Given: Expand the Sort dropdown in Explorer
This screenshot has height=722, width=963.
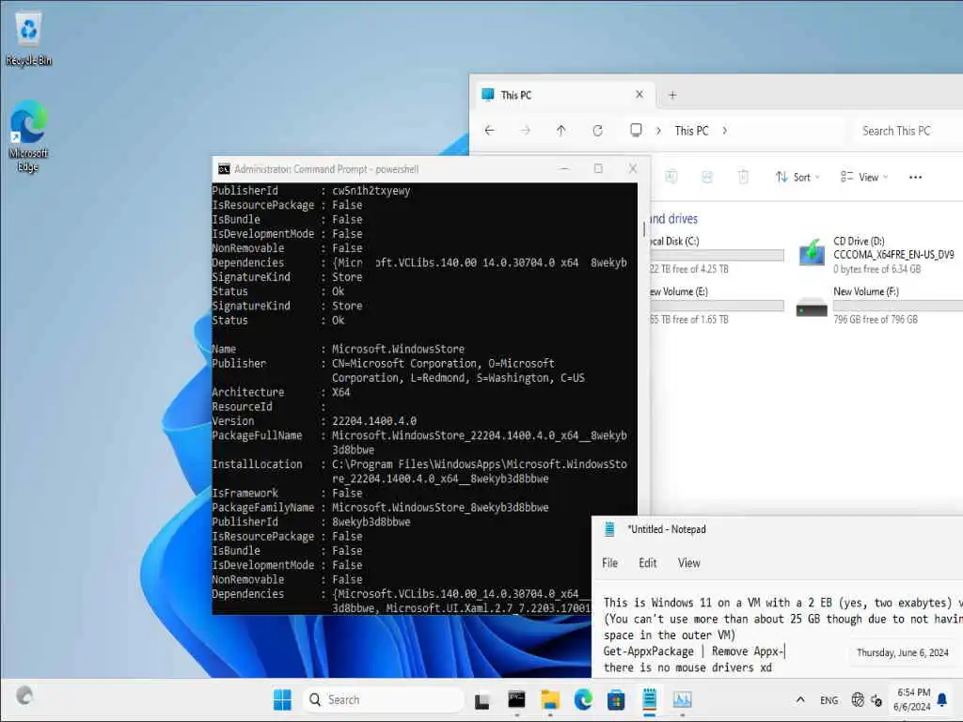Looking at the screenshot, I should click(797, 177).
